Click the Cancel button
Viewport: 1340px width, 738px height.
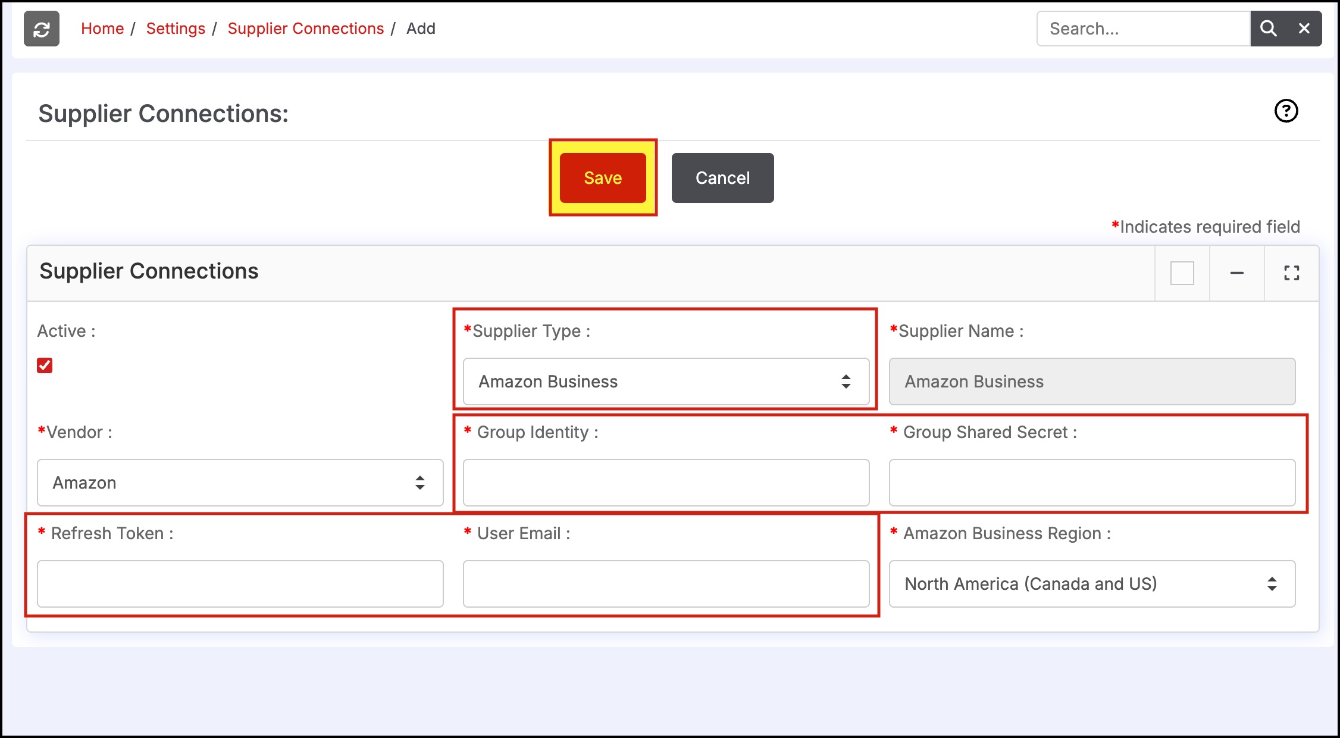(x=723, y=178)
